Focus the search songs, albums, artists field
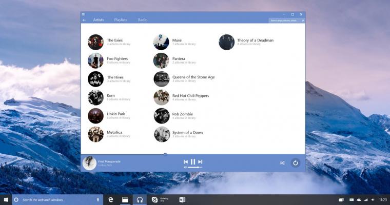Image resolution: width=390 pixels, height=205 pixels. (286, 20)
